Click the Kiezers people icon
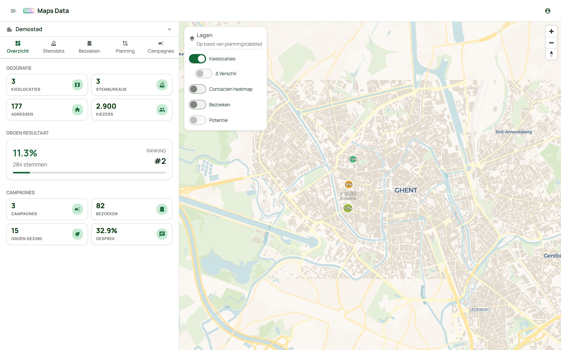 click(x=162, y=110)
